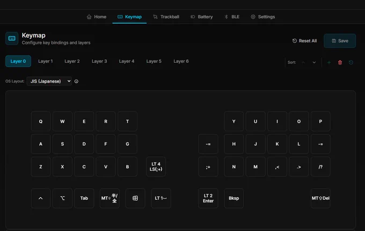Select Layer 0

tap(18, 61)
